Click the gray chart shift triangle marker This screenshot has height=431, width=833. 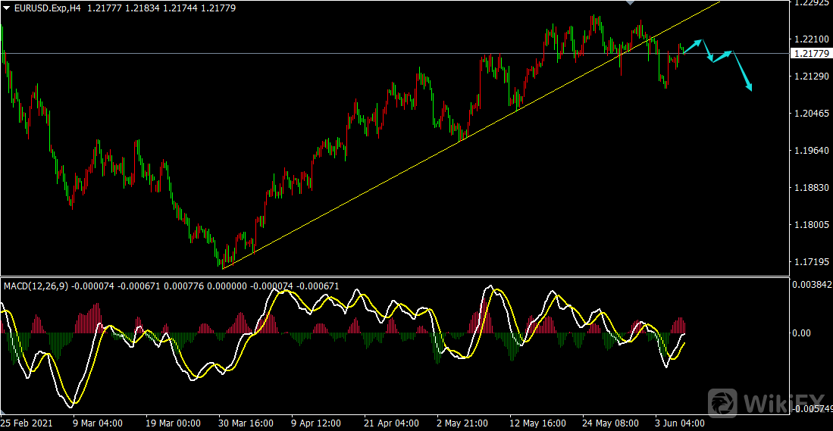point(629,3)
